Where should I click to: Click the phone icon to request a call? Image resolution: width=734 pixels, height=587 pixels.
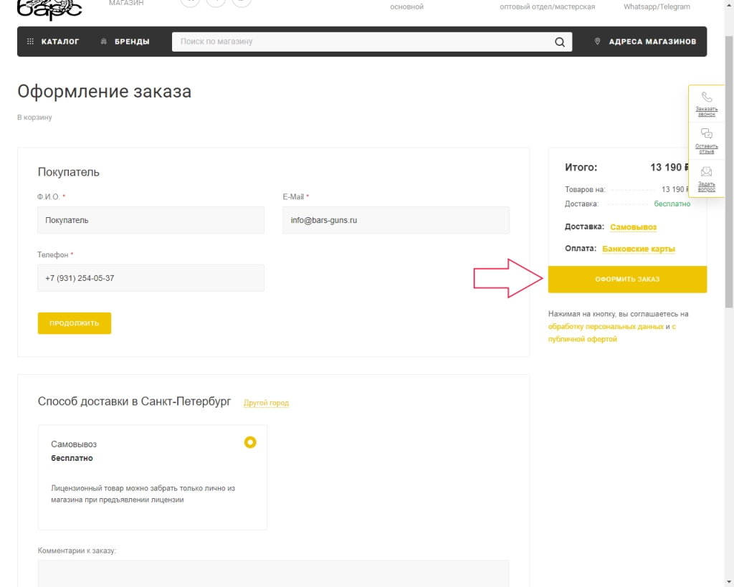(706, 97)
